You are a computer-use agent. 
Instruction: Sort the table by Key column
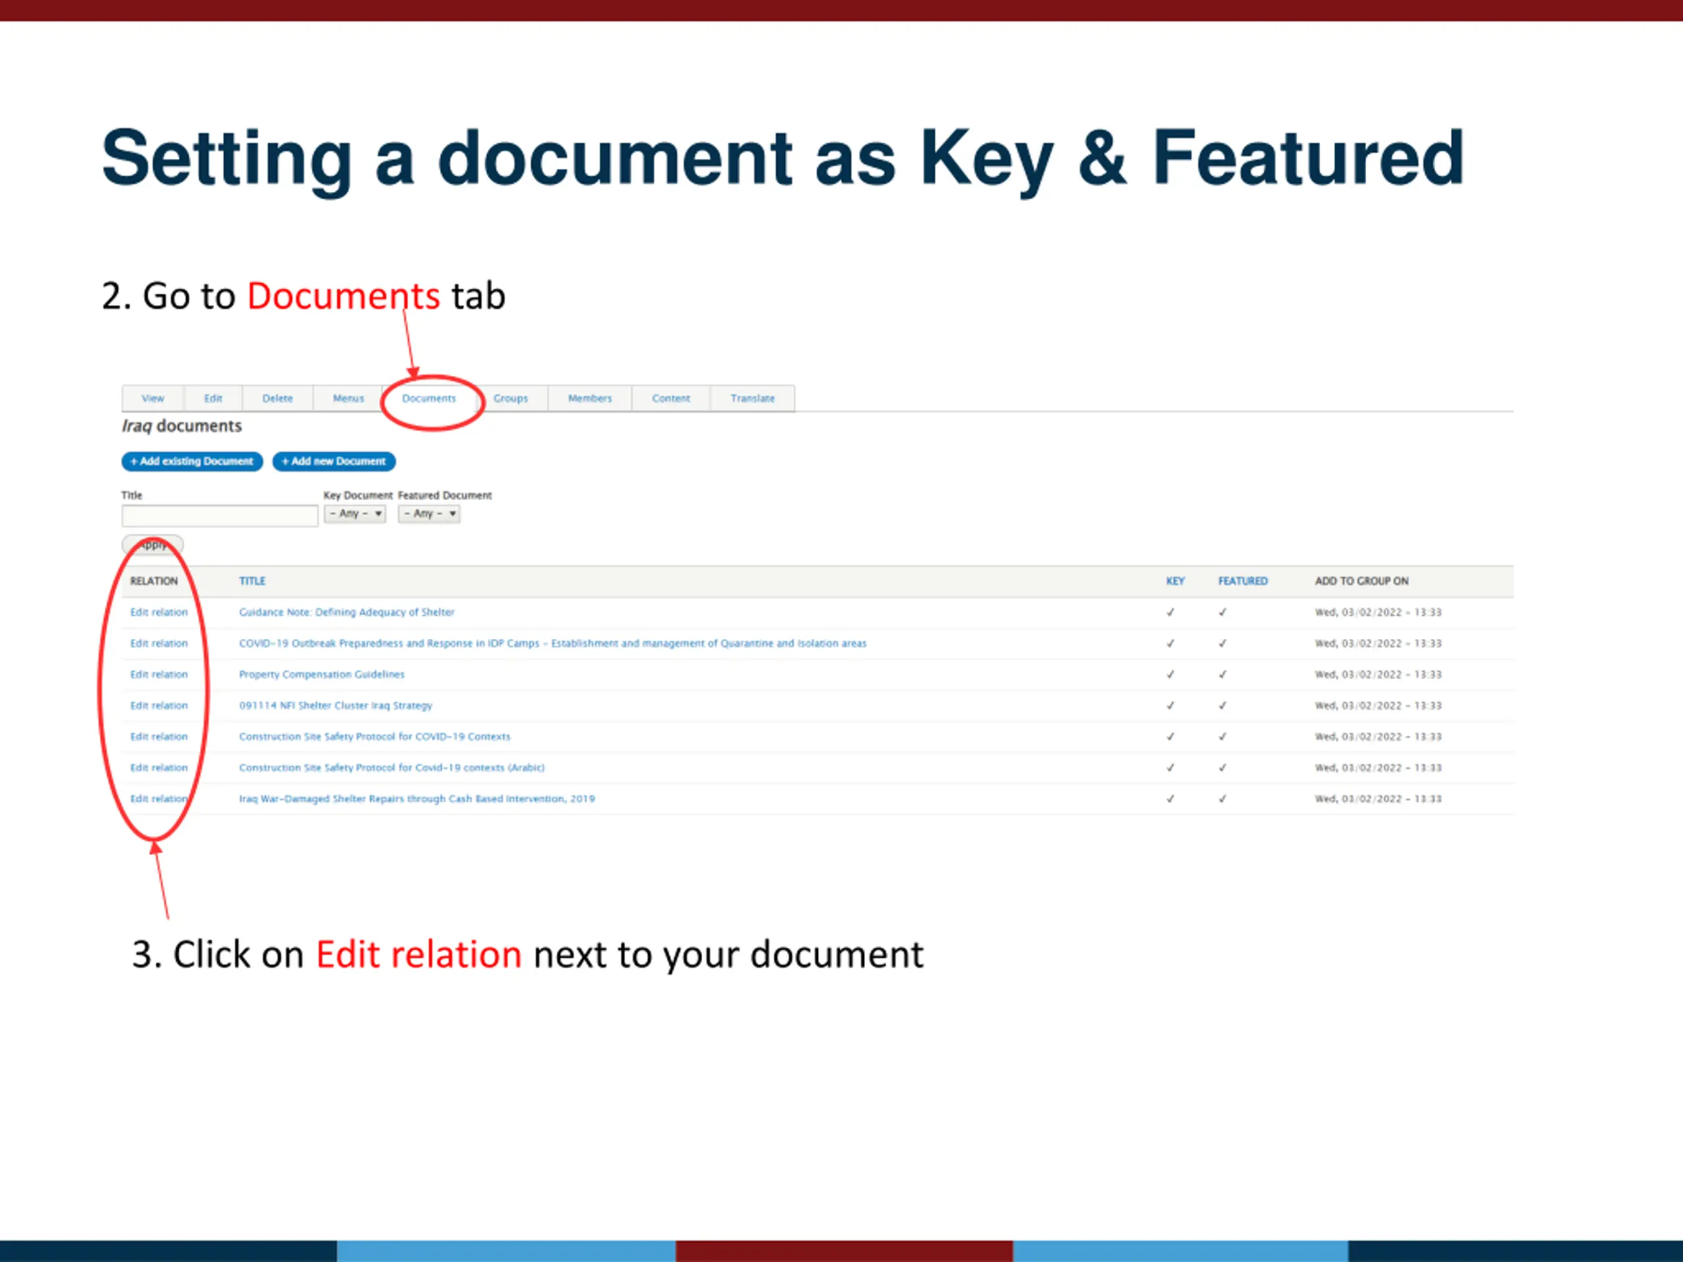[x=1175, y=580]
